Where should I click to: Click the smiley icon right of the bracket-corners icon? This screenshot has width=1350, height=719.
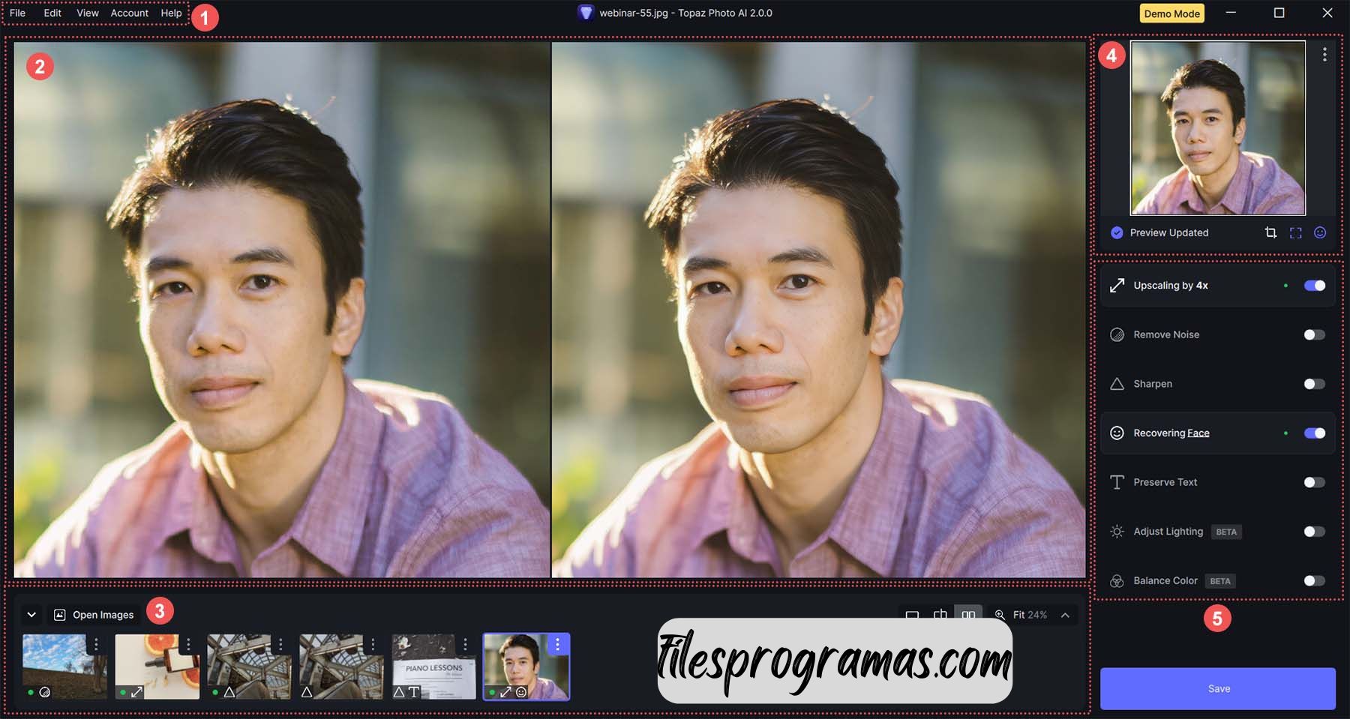coord(1320,232)
